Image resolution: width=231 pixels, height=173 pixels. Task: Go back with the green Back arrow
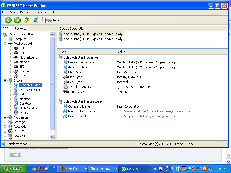click(8, 20)
